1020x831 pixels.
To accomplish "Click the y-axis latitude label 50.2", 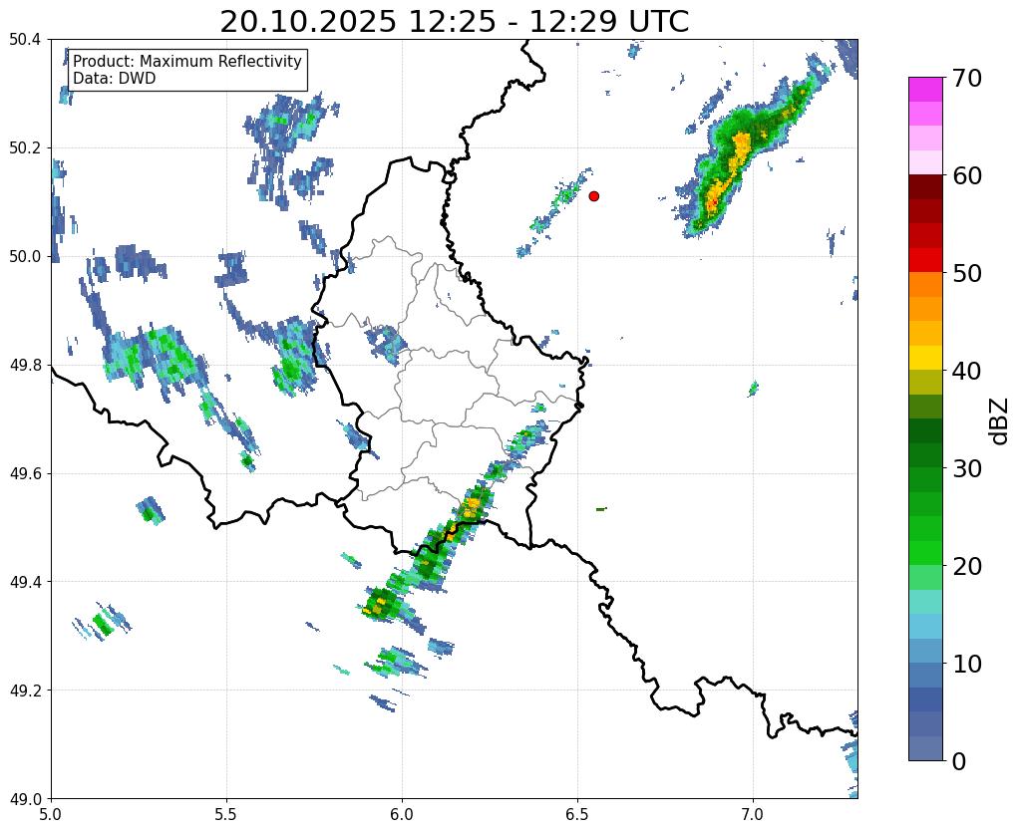I will [25, 148].
